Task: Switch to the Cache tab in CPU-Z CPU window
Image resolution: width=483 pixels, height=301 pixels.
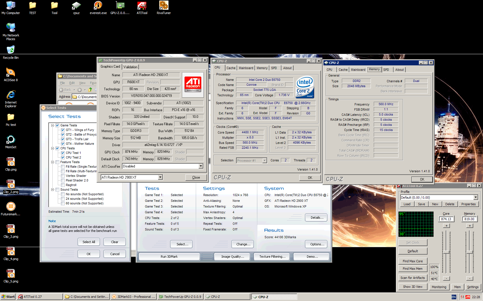Action: point(231,68)
